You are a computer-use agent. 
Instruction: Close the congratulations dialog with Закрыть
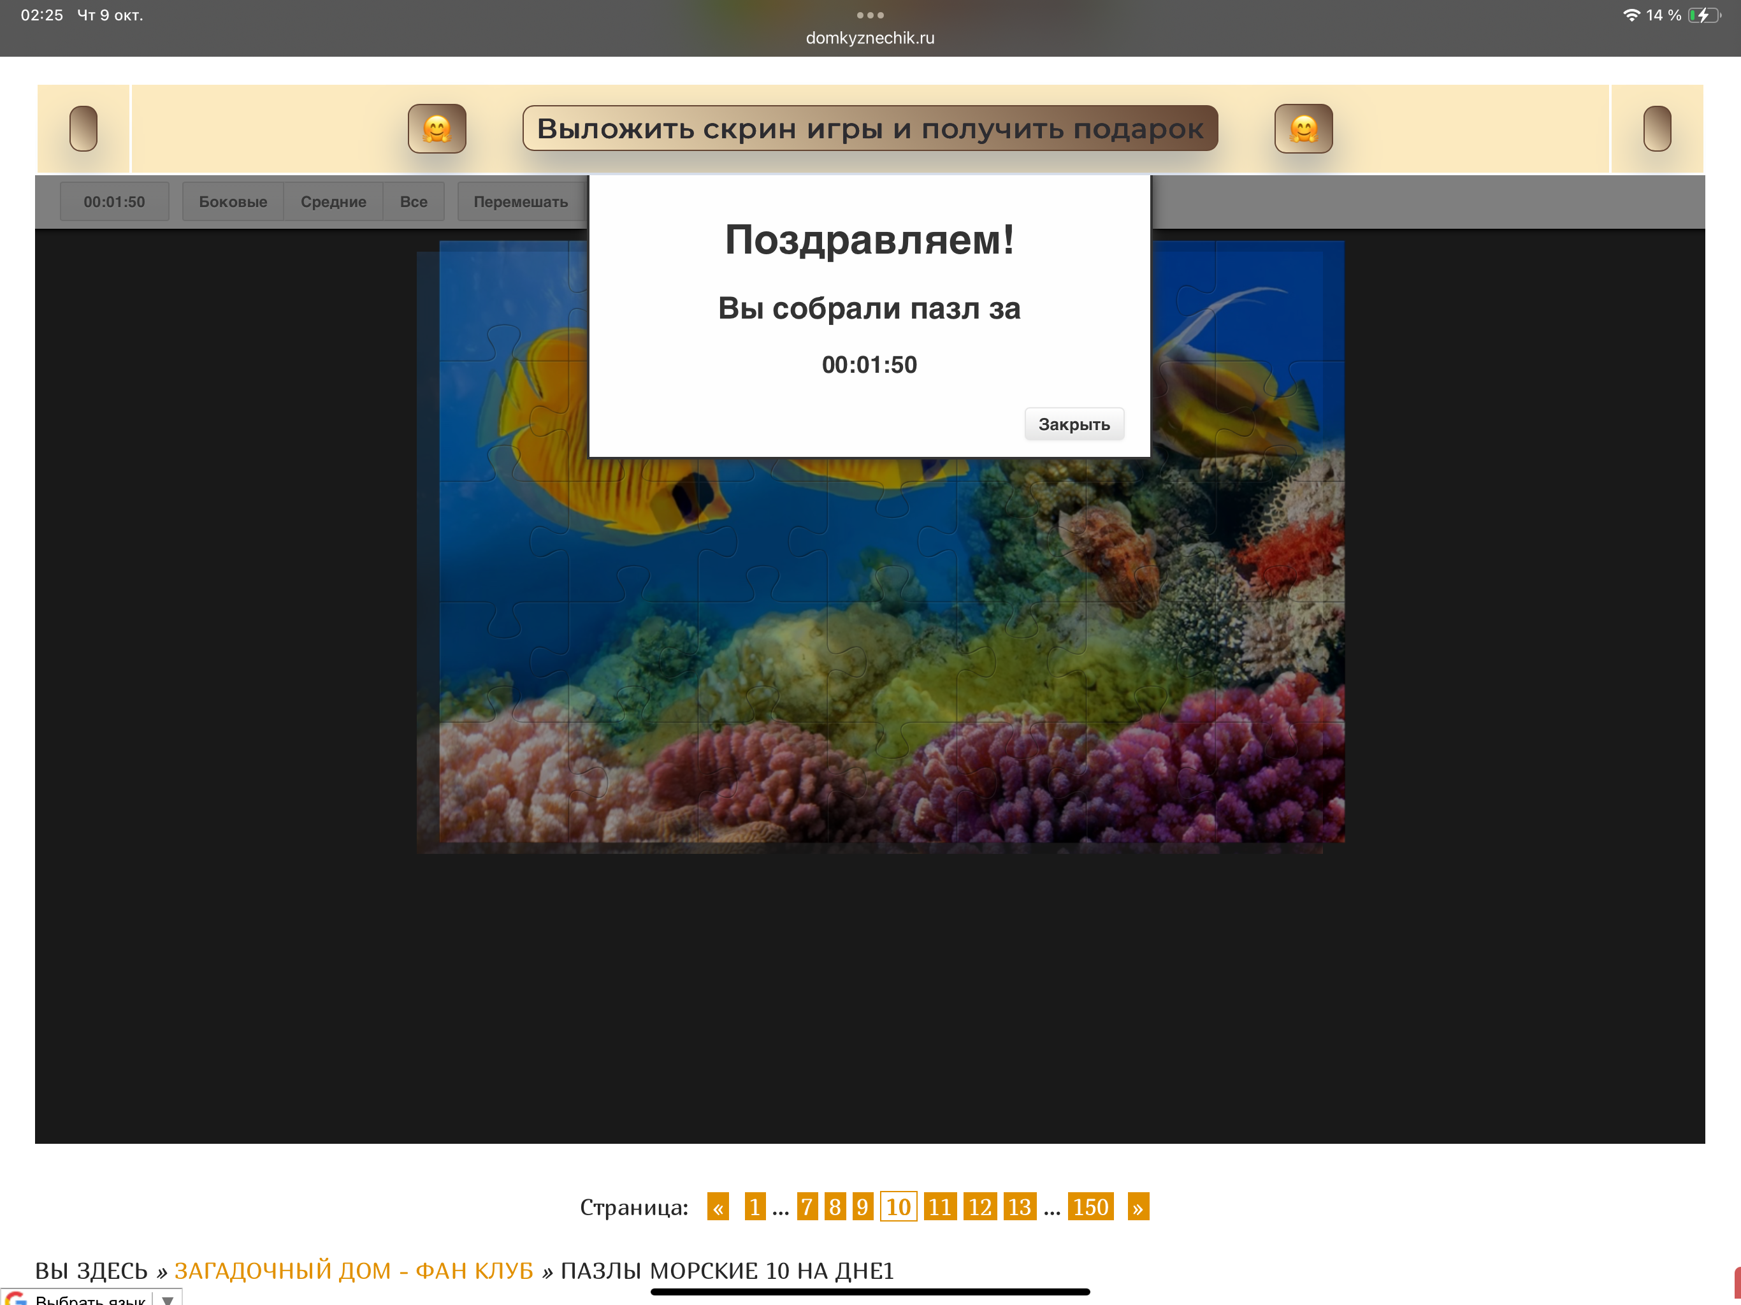pos(1074,424)
